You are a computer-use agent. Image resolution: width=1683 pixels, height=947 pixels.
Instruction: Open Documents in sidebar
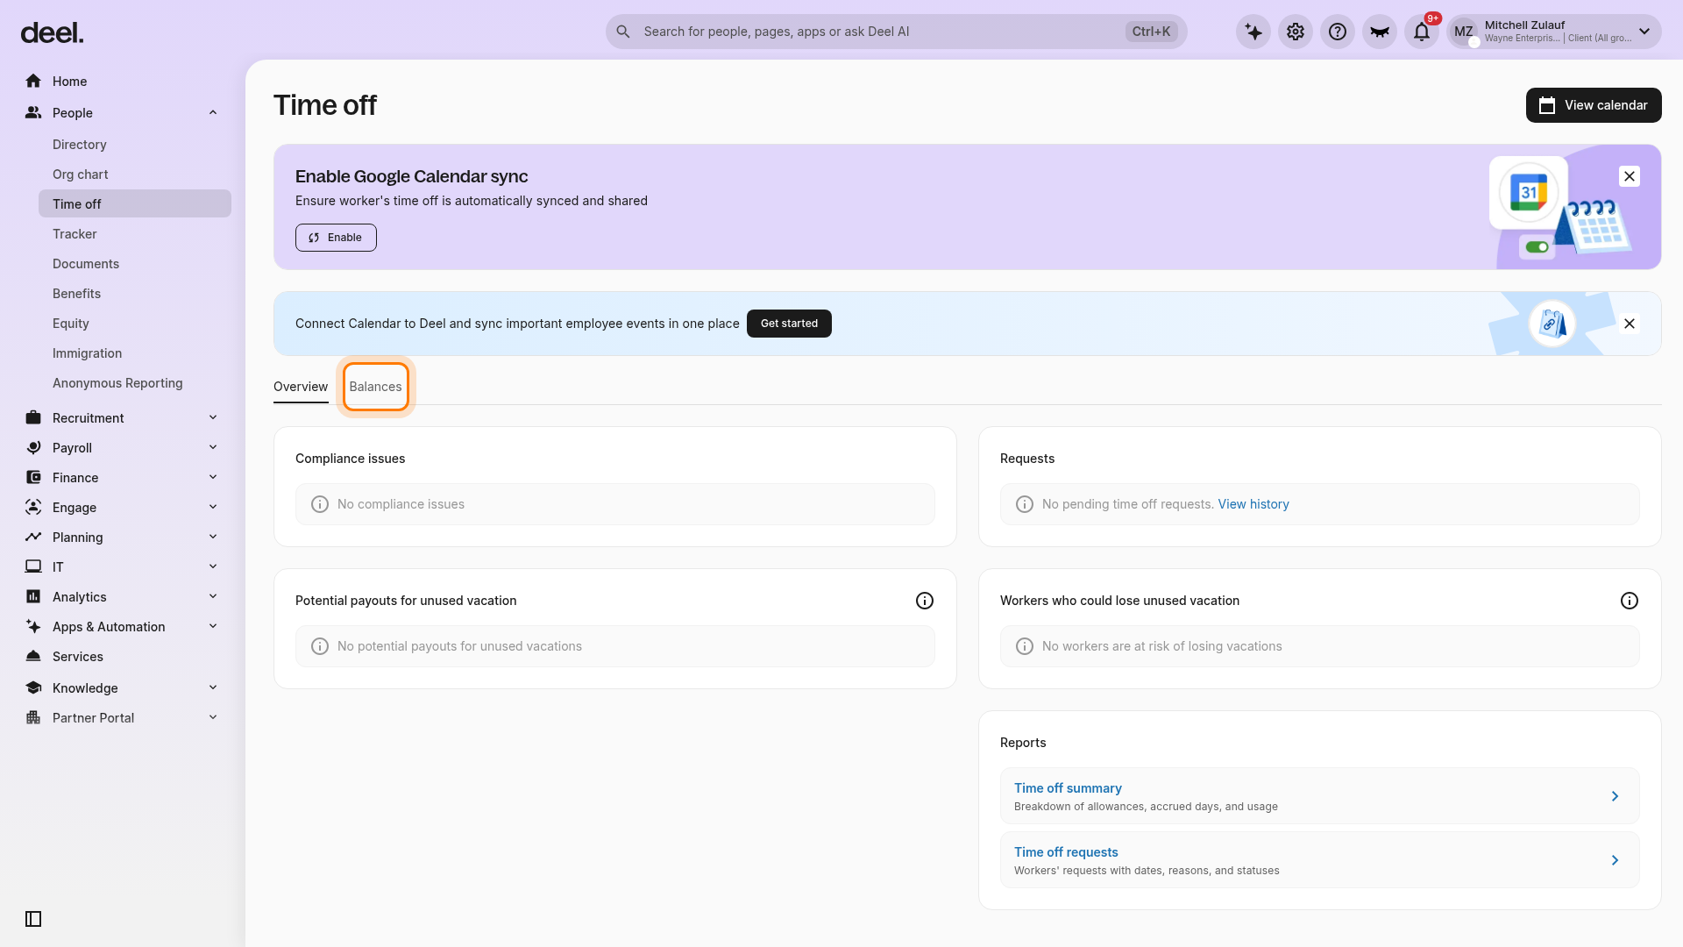pyautogui.click(x=86, y=264)
